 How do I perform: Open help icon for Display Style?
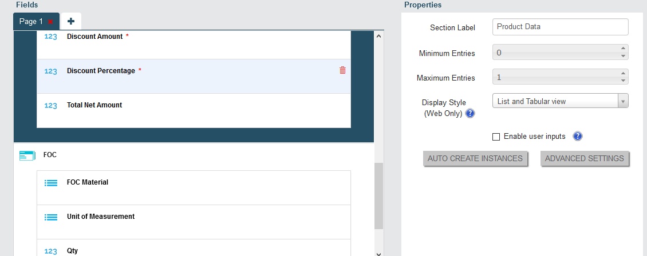[x=470, y=114]
